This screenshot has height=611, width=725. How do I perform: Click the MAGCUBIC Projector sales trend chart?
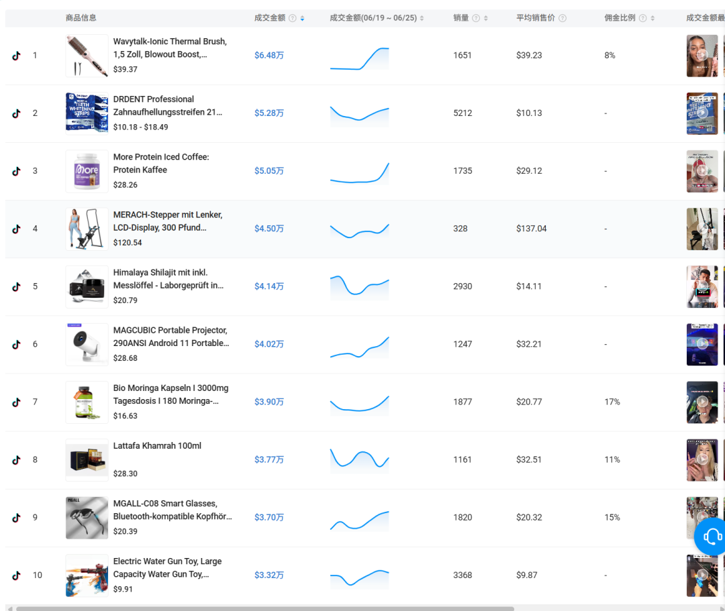tap(359, 347)
